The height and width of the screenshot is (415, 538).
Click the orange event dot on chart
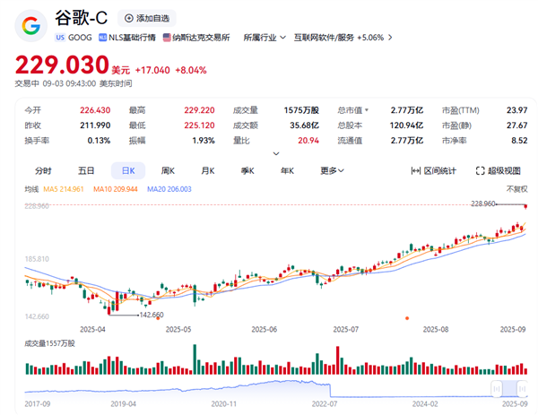(407, 316)
